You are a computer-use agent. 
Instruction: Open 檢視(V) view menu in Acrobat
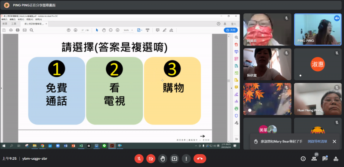(x=21, y=19)
